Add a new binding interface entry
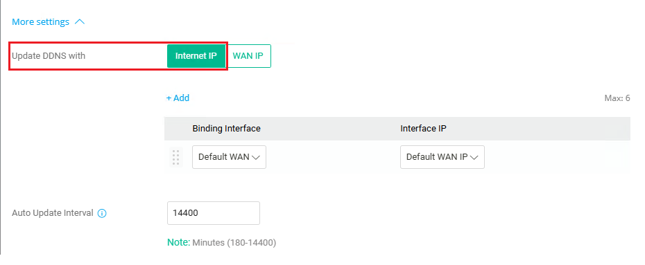The image size is (645, 265). coord(178,98)
